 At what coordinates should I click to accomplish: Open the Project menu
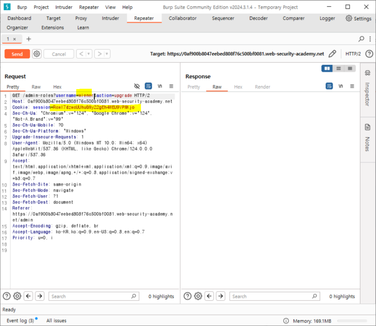(41, 7)
